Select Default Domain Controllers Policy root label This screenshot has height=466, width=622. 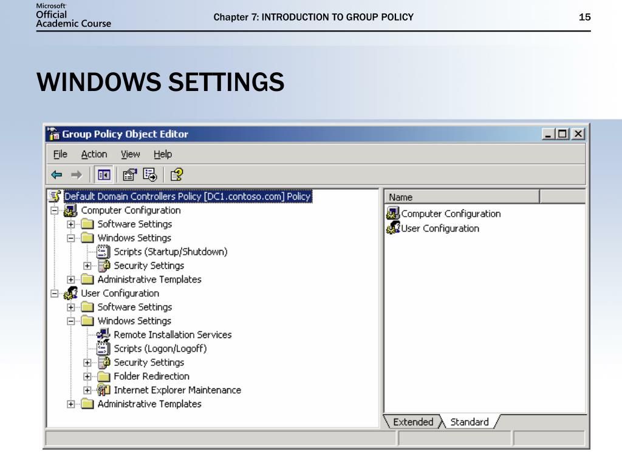point(188,196)
